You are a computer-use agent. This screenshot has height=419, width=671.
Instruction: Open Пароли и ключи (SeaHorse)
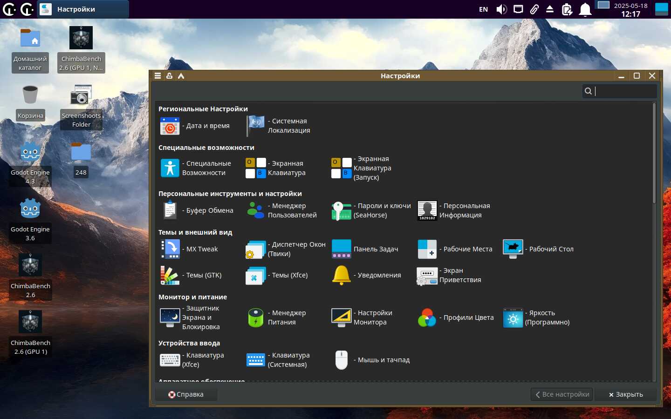coord(371,210)
